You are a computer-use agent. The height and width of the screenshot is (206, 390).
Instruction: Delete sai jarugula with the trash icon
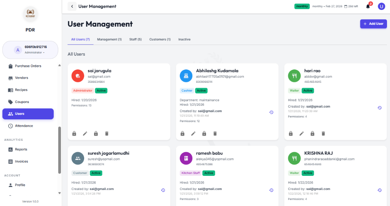point(107,134)
